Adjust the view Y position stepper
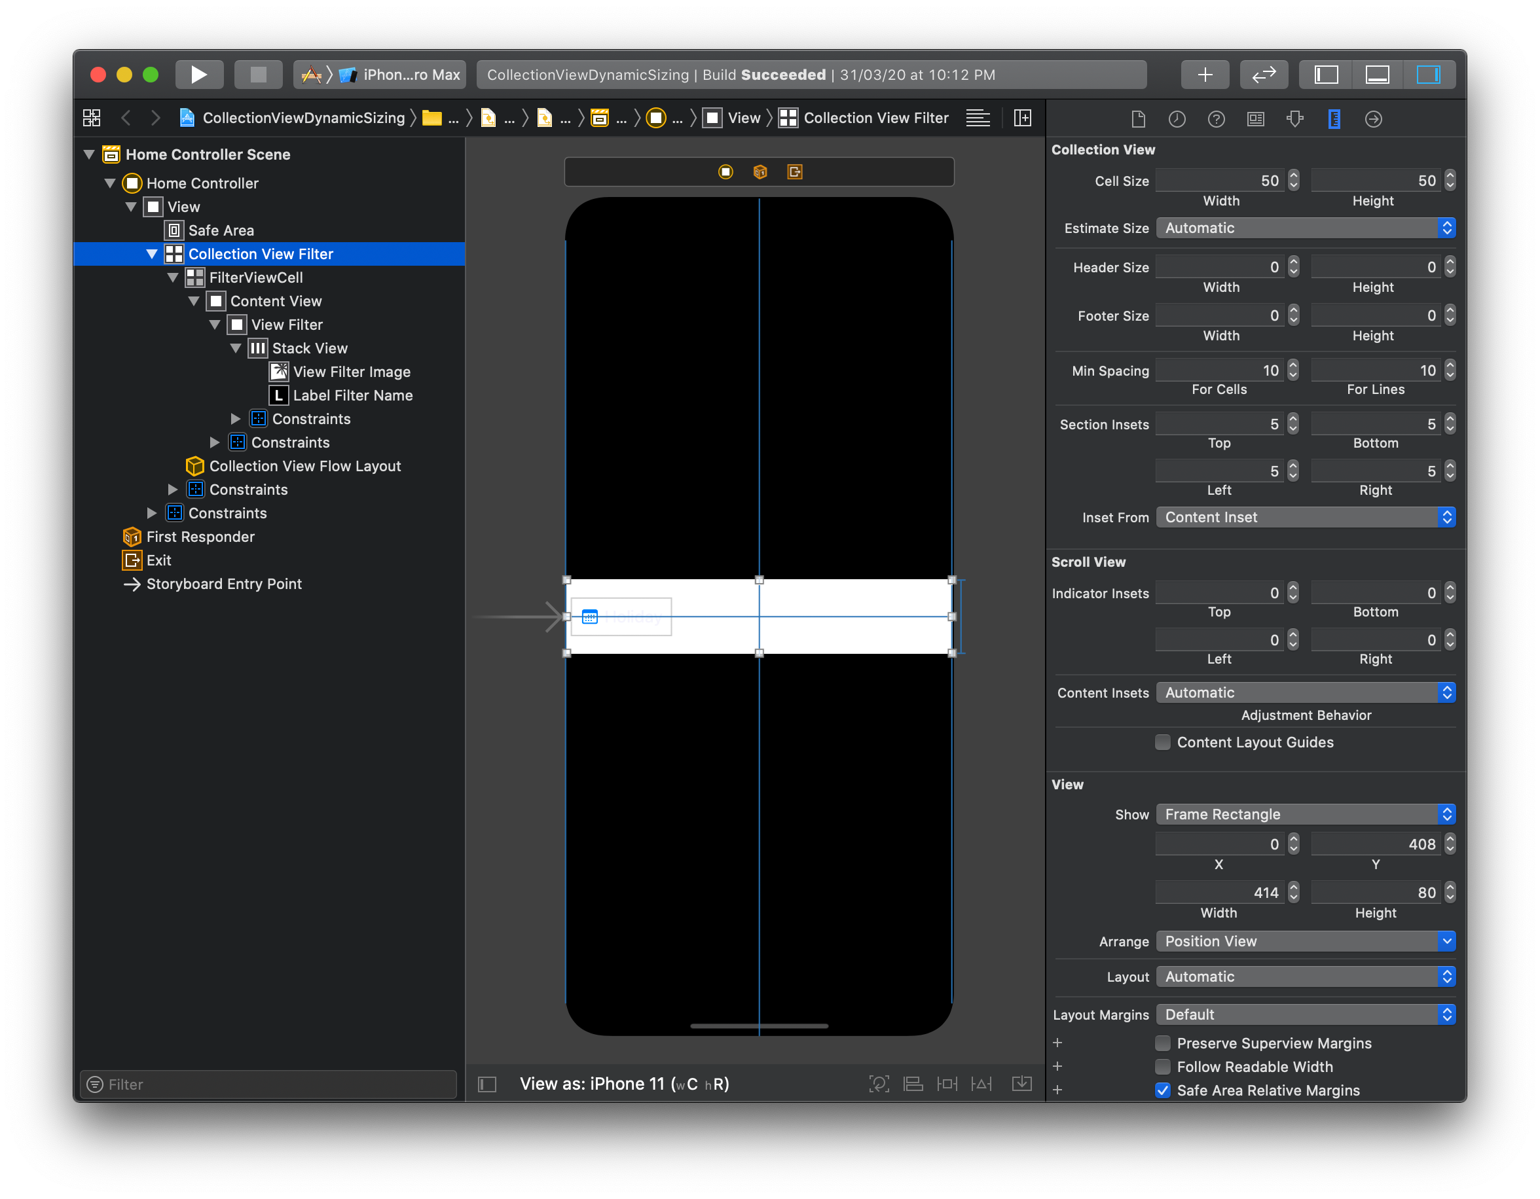 (x=1450, y=844)
